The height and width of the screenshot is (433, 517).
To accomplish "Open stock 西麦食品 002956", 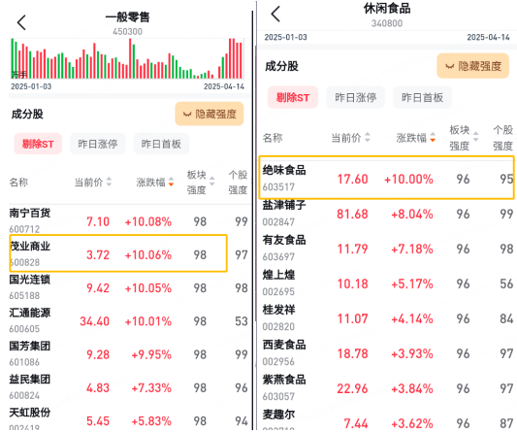I will click(388, 353).
